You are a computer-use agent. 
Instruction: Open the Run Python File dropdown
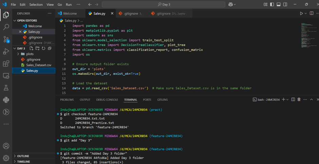click(305, 14)
